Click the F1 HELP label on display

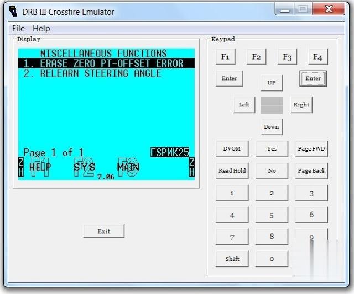40,167
